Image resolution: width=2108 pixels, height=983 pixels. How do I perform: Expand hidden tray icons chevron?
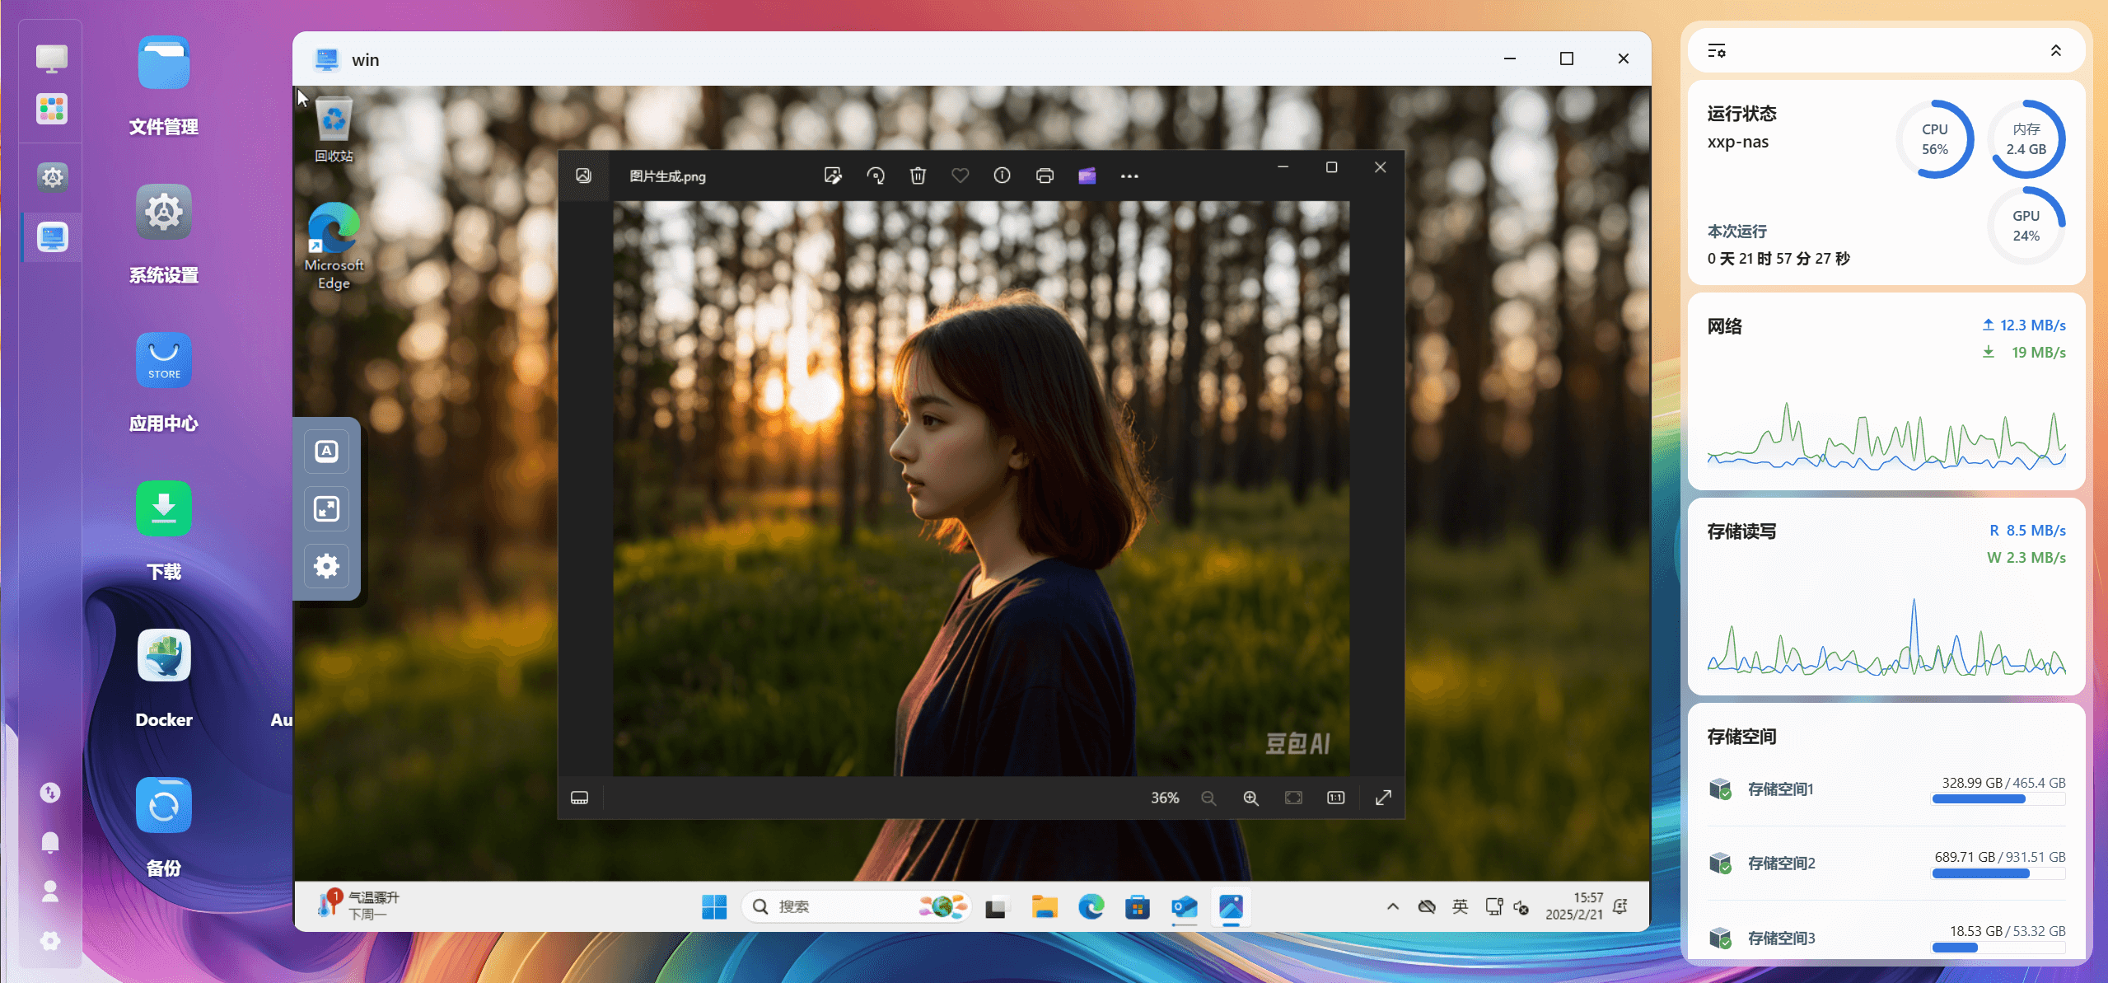point(1393,906)
